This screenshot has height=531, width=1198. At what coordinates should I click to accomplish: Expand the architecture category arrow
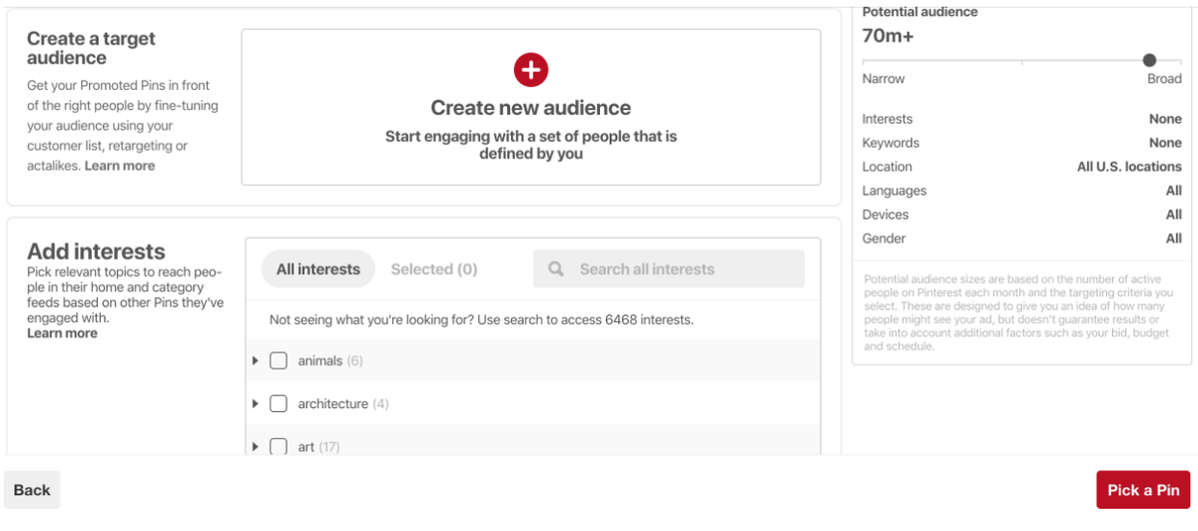(256, 403)
